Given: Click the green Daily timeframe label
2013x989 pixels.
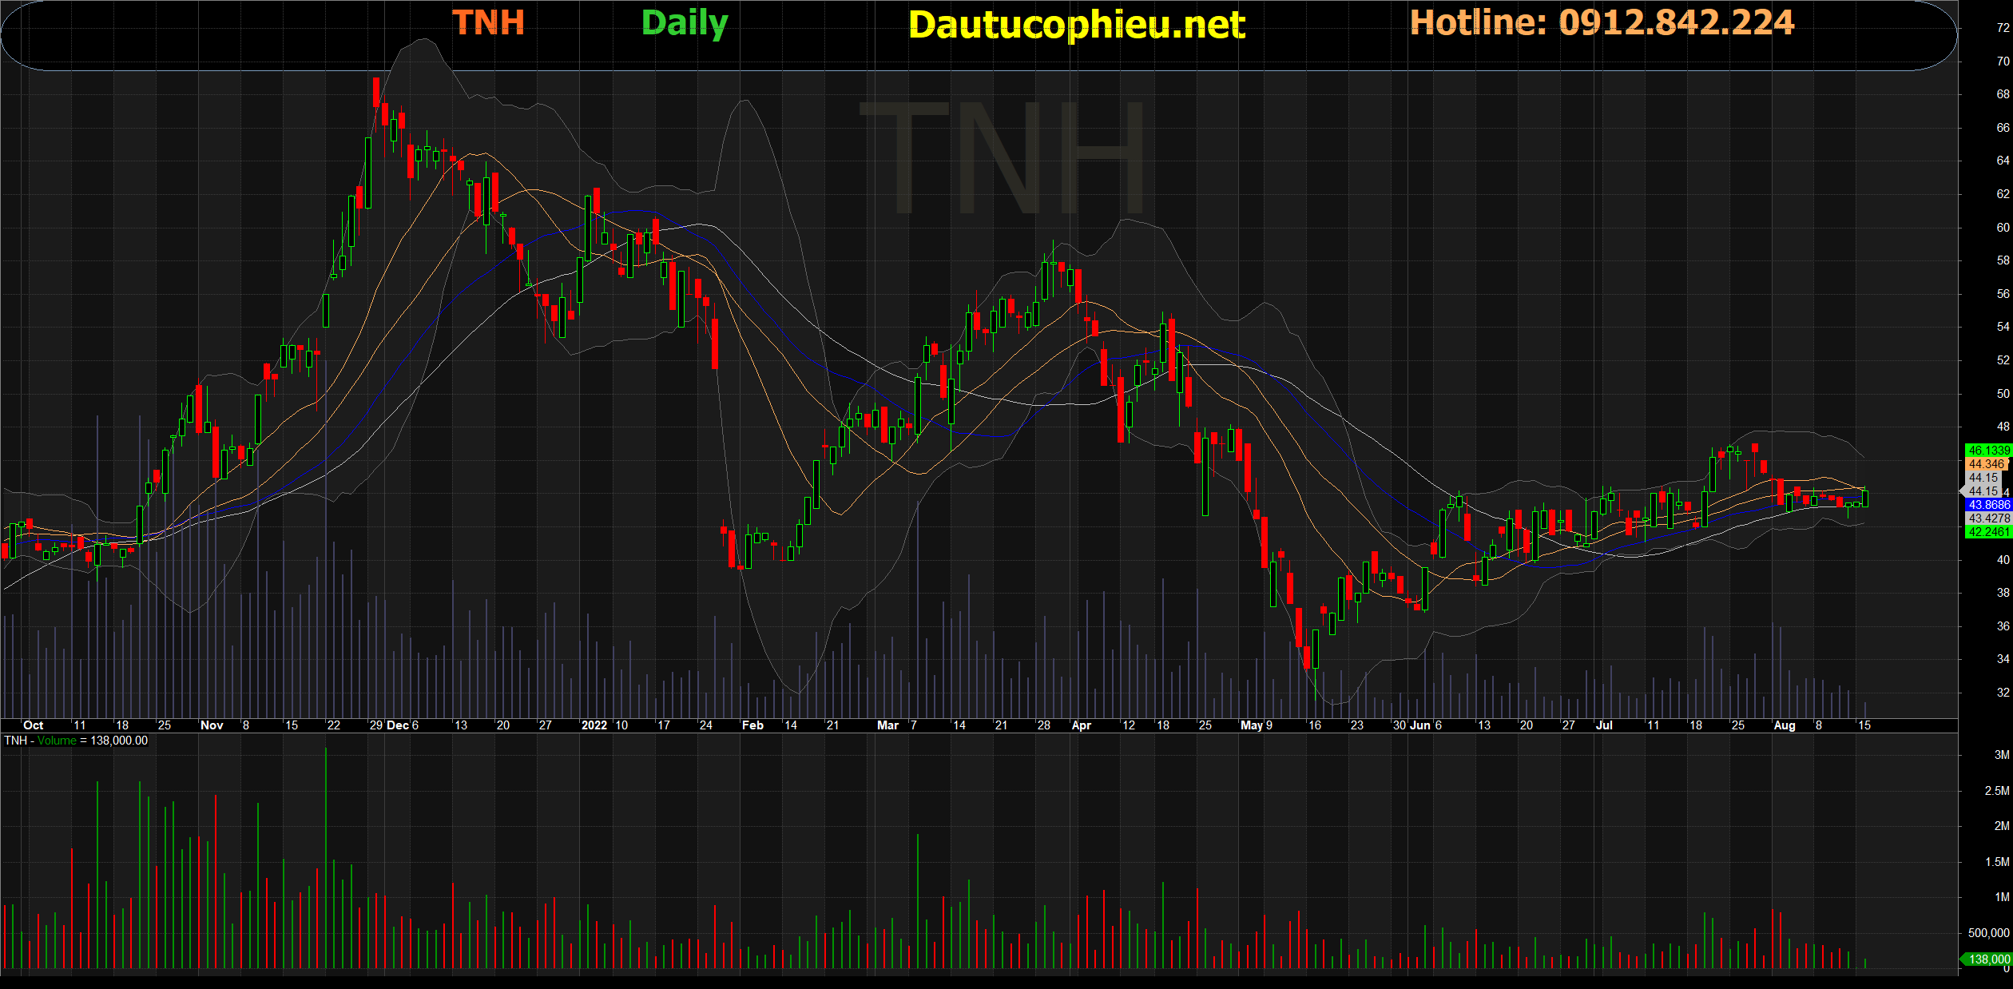Looking at the screenshot, I should pyautogui.click(x=685, y=22).
